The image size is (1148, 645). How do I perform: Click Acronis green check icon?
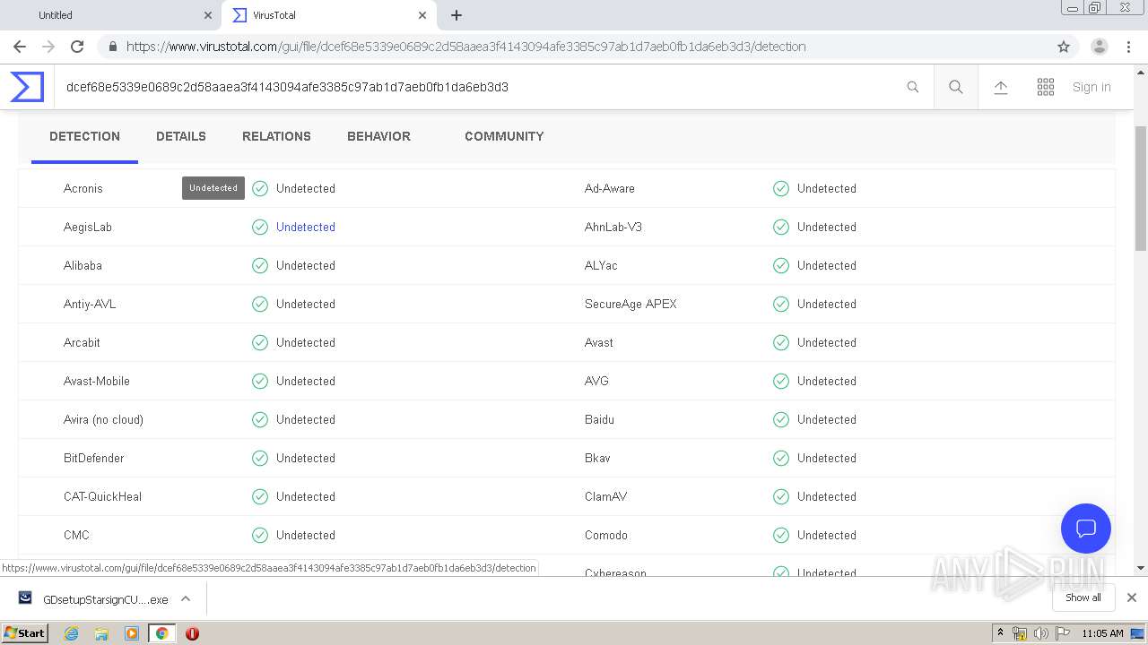pyautogui.click(x=260, y=188)
